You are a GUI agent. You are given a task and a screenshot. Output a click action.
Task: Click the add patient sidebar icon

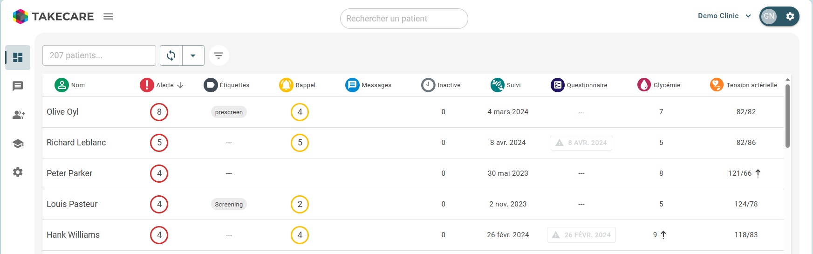coord(18,115)
